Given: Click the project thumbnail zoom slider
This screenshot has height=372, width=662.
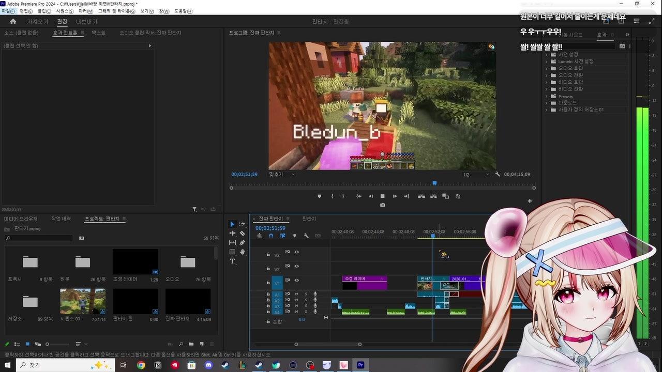Looking at the screenshot, I should tap(57, 344).
